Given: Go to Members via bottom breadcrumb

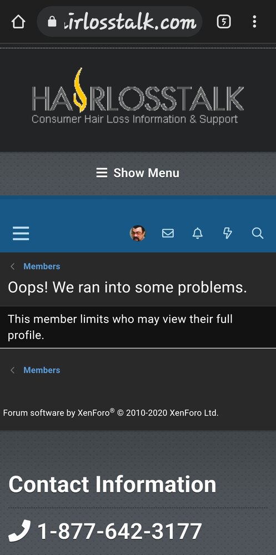Looking at the screenshot, I should coord(42,370).
